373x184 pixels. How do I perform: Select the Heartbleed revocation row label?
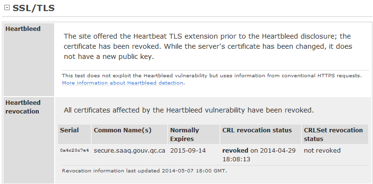[x=23, y=107]
